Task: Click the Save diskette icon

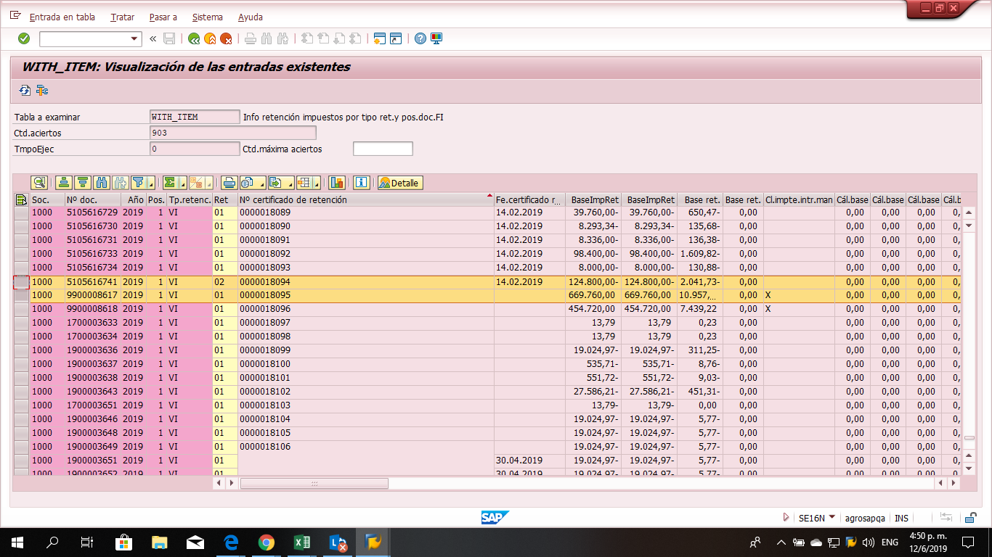Action: pyautogui.click(x=169, y=38)
